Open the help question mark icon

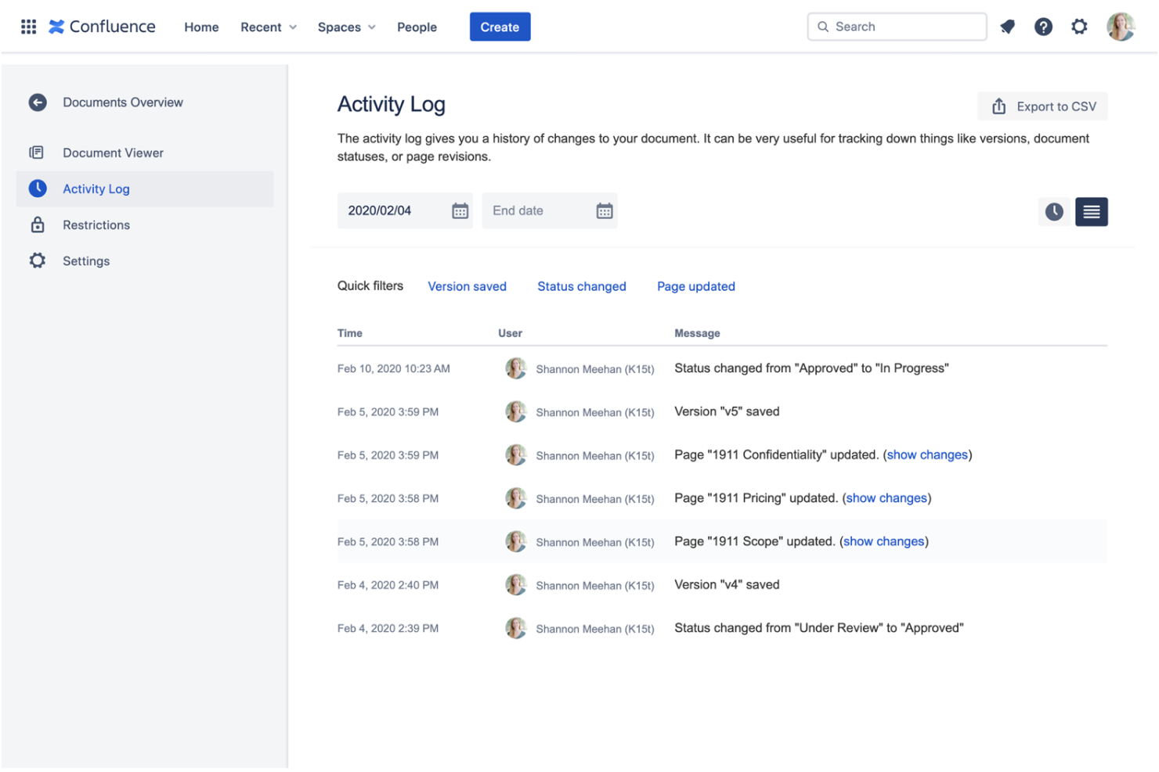pyautogui.click(x=1043, y=26)
